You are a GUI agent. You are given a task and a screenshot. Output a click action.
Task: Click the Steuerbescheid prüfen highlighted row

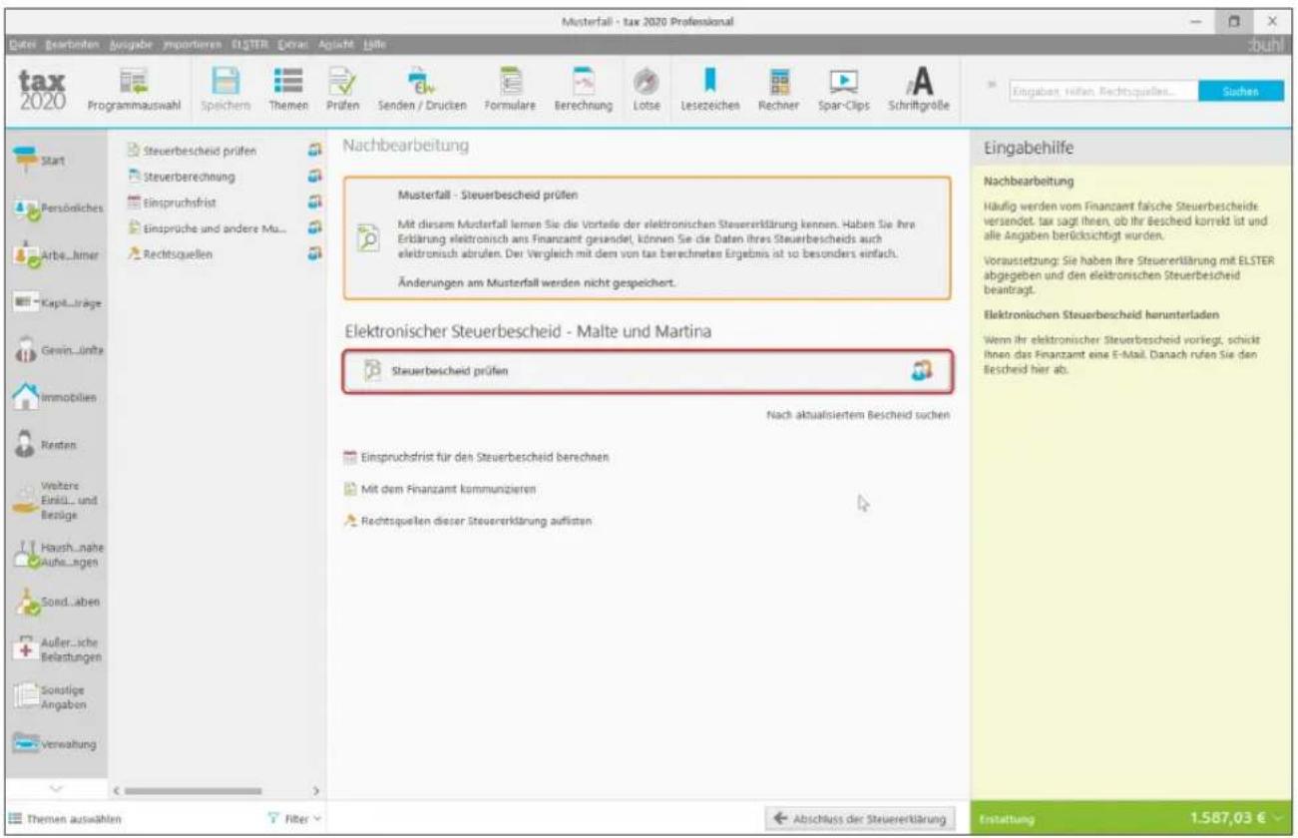[x=647, y=372]
